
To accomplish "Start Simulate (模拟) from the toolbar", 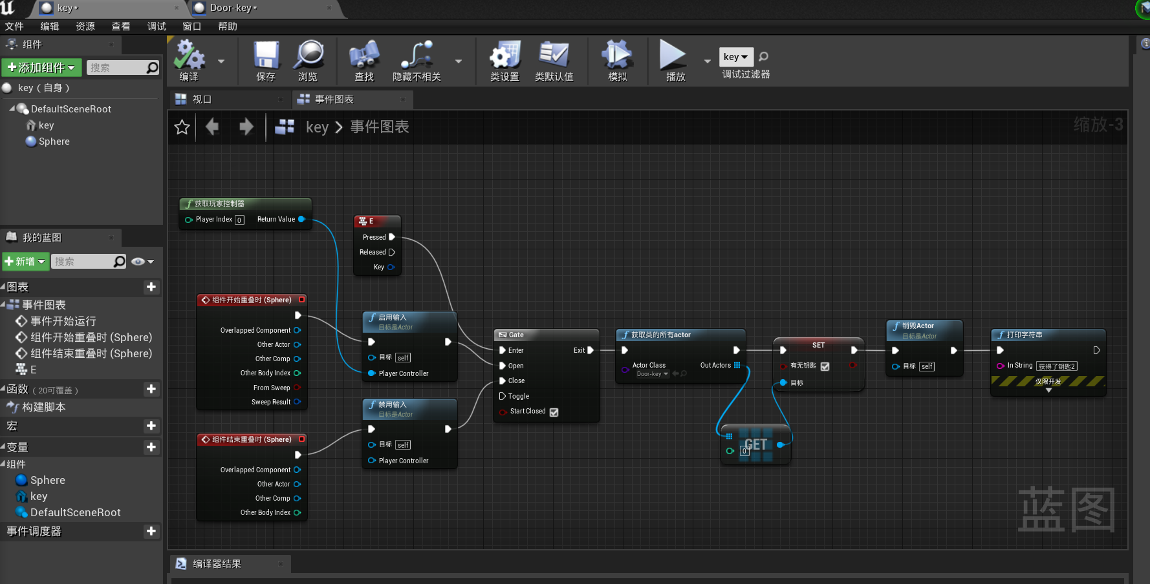I will 617,56.
